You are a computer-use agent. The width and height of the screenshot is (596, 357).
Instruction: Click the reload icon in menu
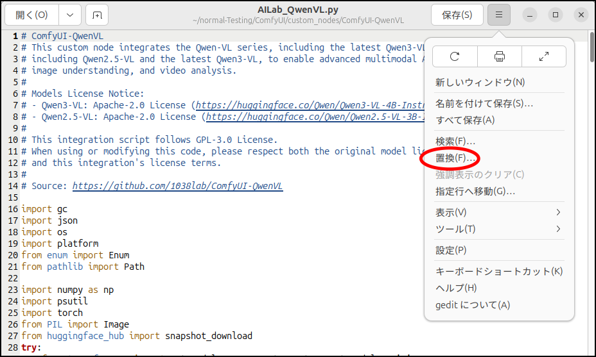(x=455, y=56)
